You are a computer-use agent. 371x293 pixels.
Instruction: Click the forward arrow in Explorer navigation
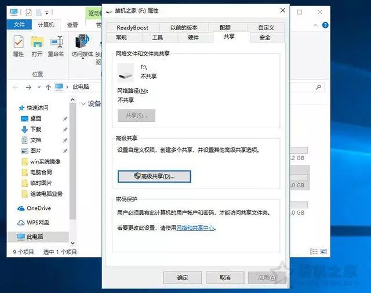pyautogui.click(x=28, y=88)
